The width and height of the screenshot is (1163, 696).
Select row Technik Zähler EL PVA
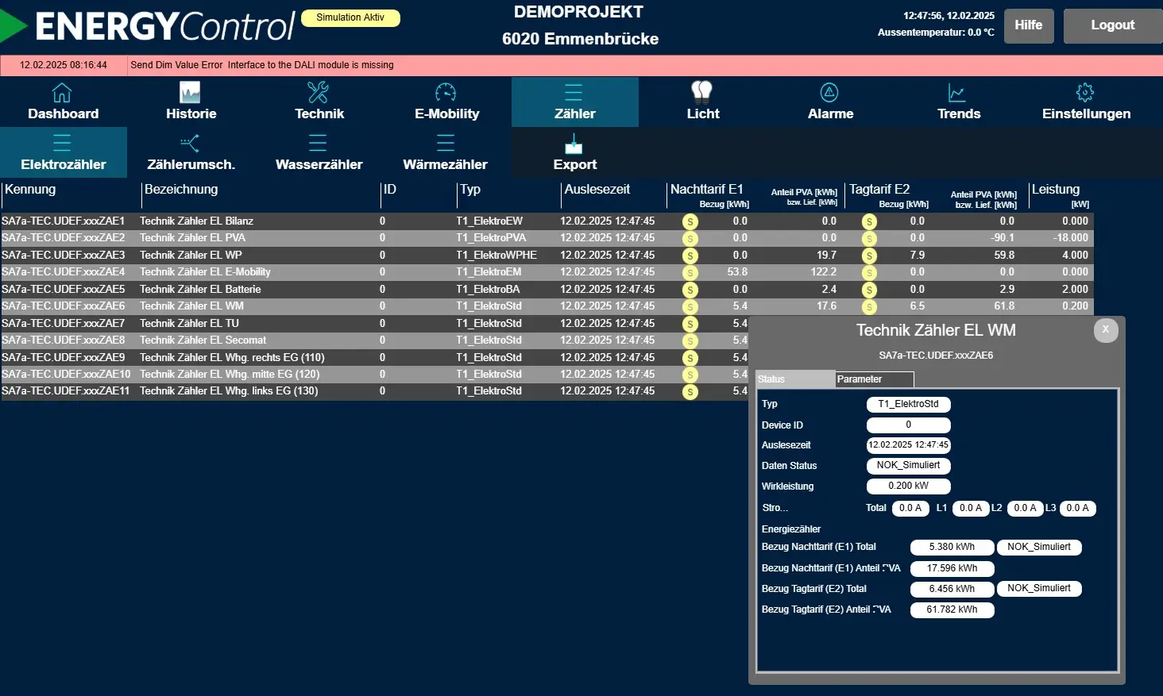click(547, 238)
